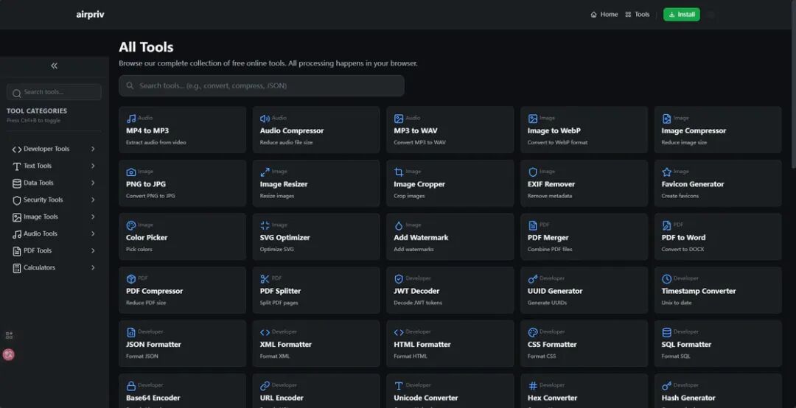This screenshot has width=796, height=408.
Task: Click the SQL Formatter database icon
Action: [x=666, y=332]
